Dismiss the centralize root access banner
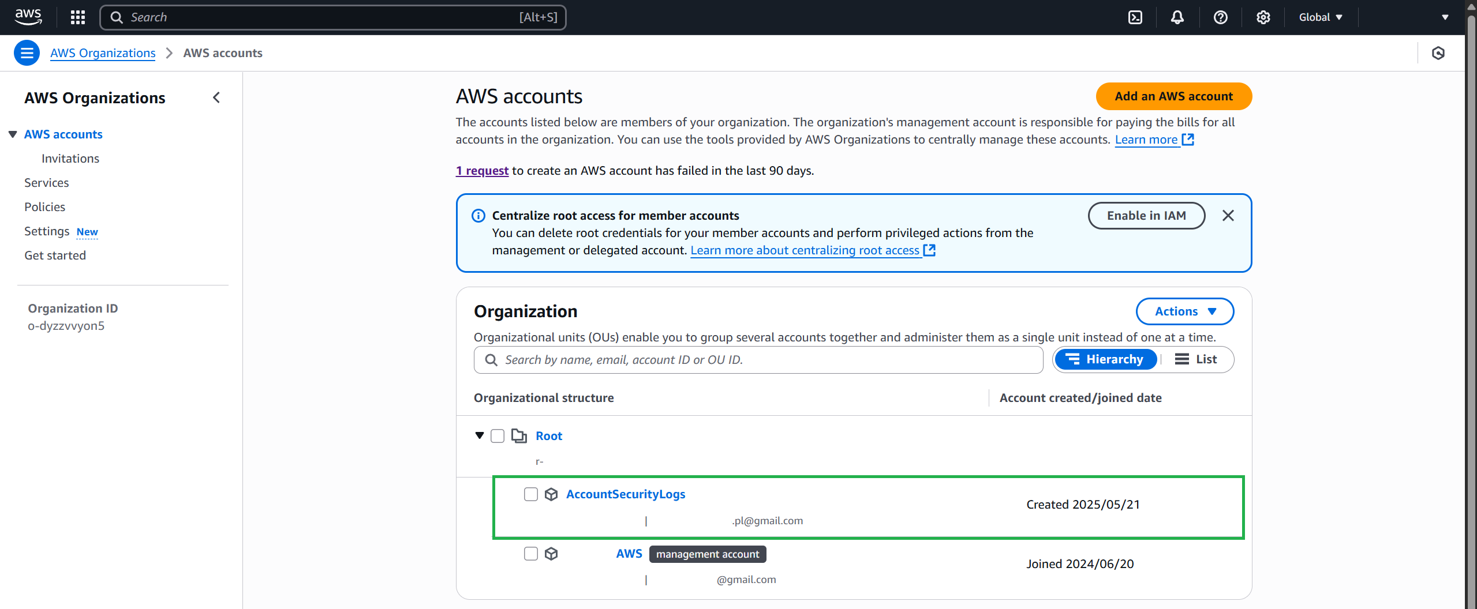This screenshot has width=1477, height=609. 1228,216
